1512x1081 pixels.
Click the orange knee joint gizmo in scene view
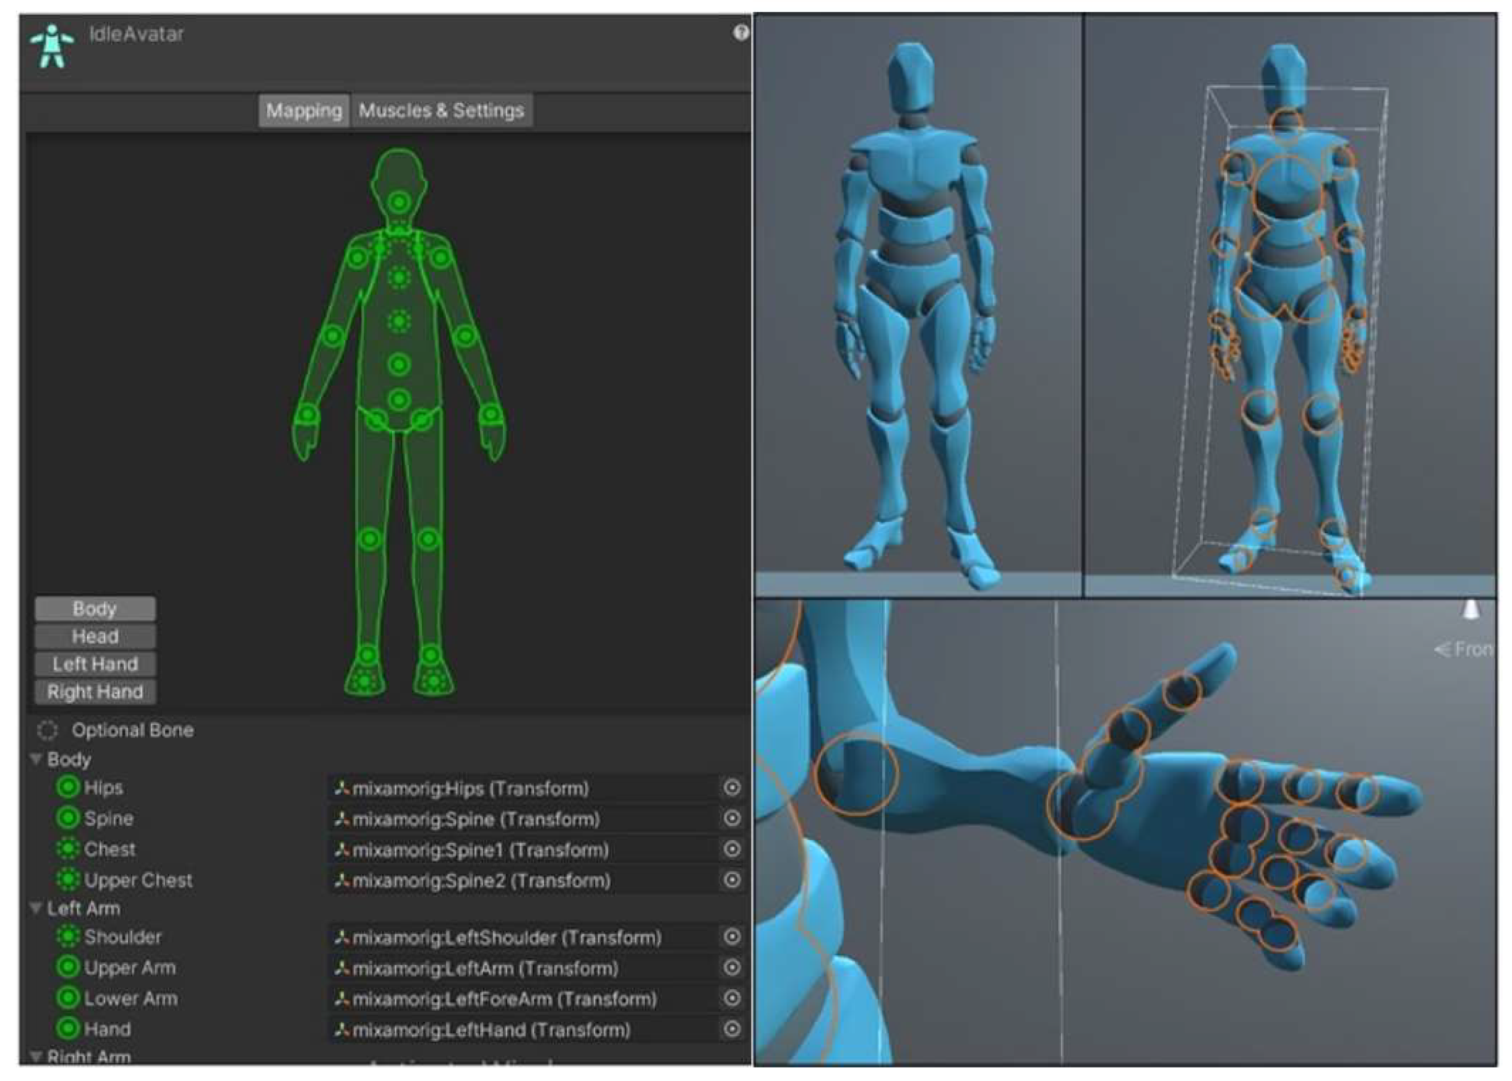pos(1259,409)
